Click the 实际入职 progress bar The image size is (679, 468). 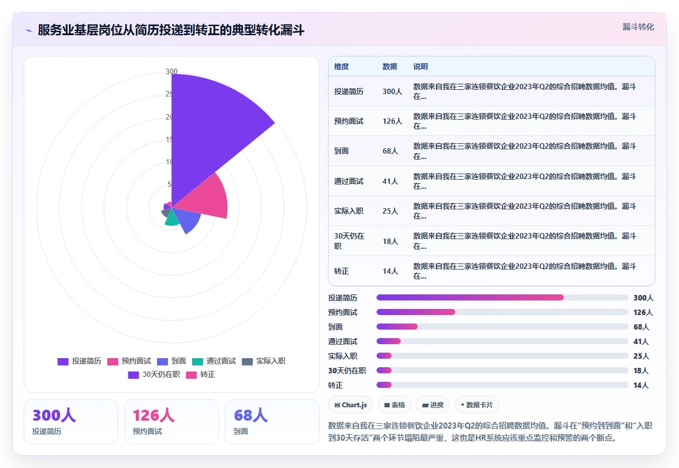(503, 356)
